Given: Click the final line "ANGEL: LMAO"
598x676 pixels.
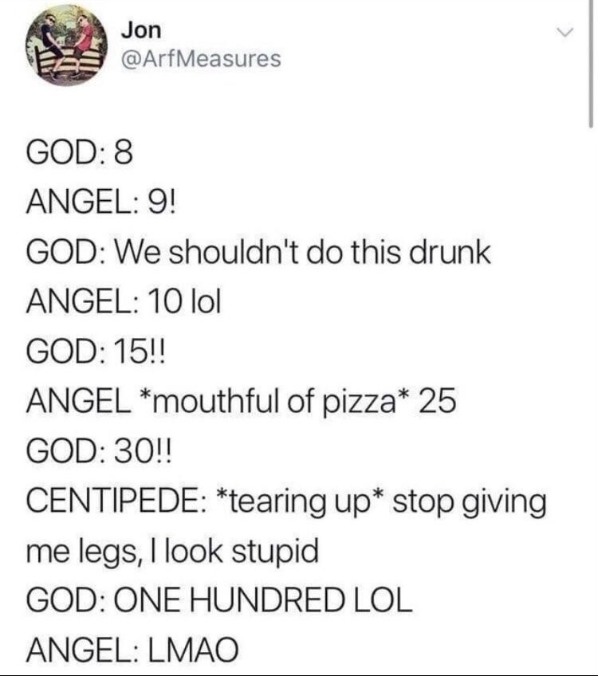Looking at the screenshot, I should pos(132,652).
